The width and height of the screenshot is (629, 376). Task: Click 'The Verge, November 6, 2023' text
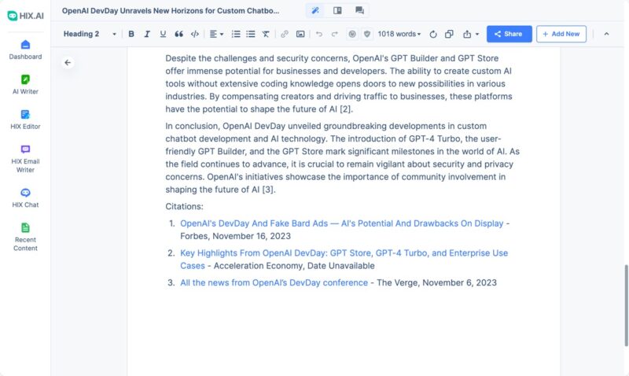coord(436,282)
